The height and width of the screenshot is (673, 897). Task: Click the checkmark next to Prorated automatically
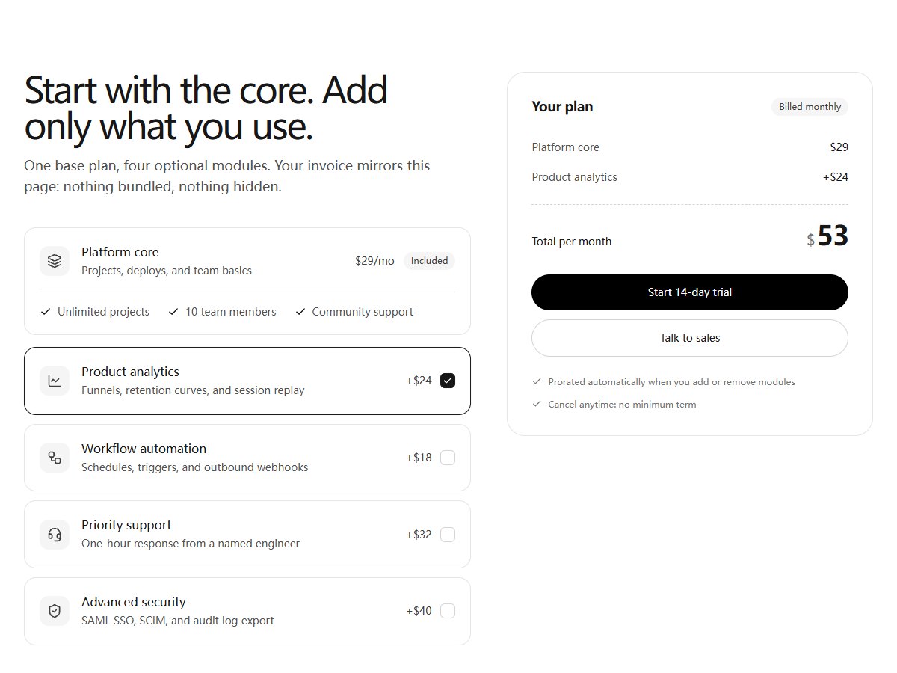click(537, 381)
